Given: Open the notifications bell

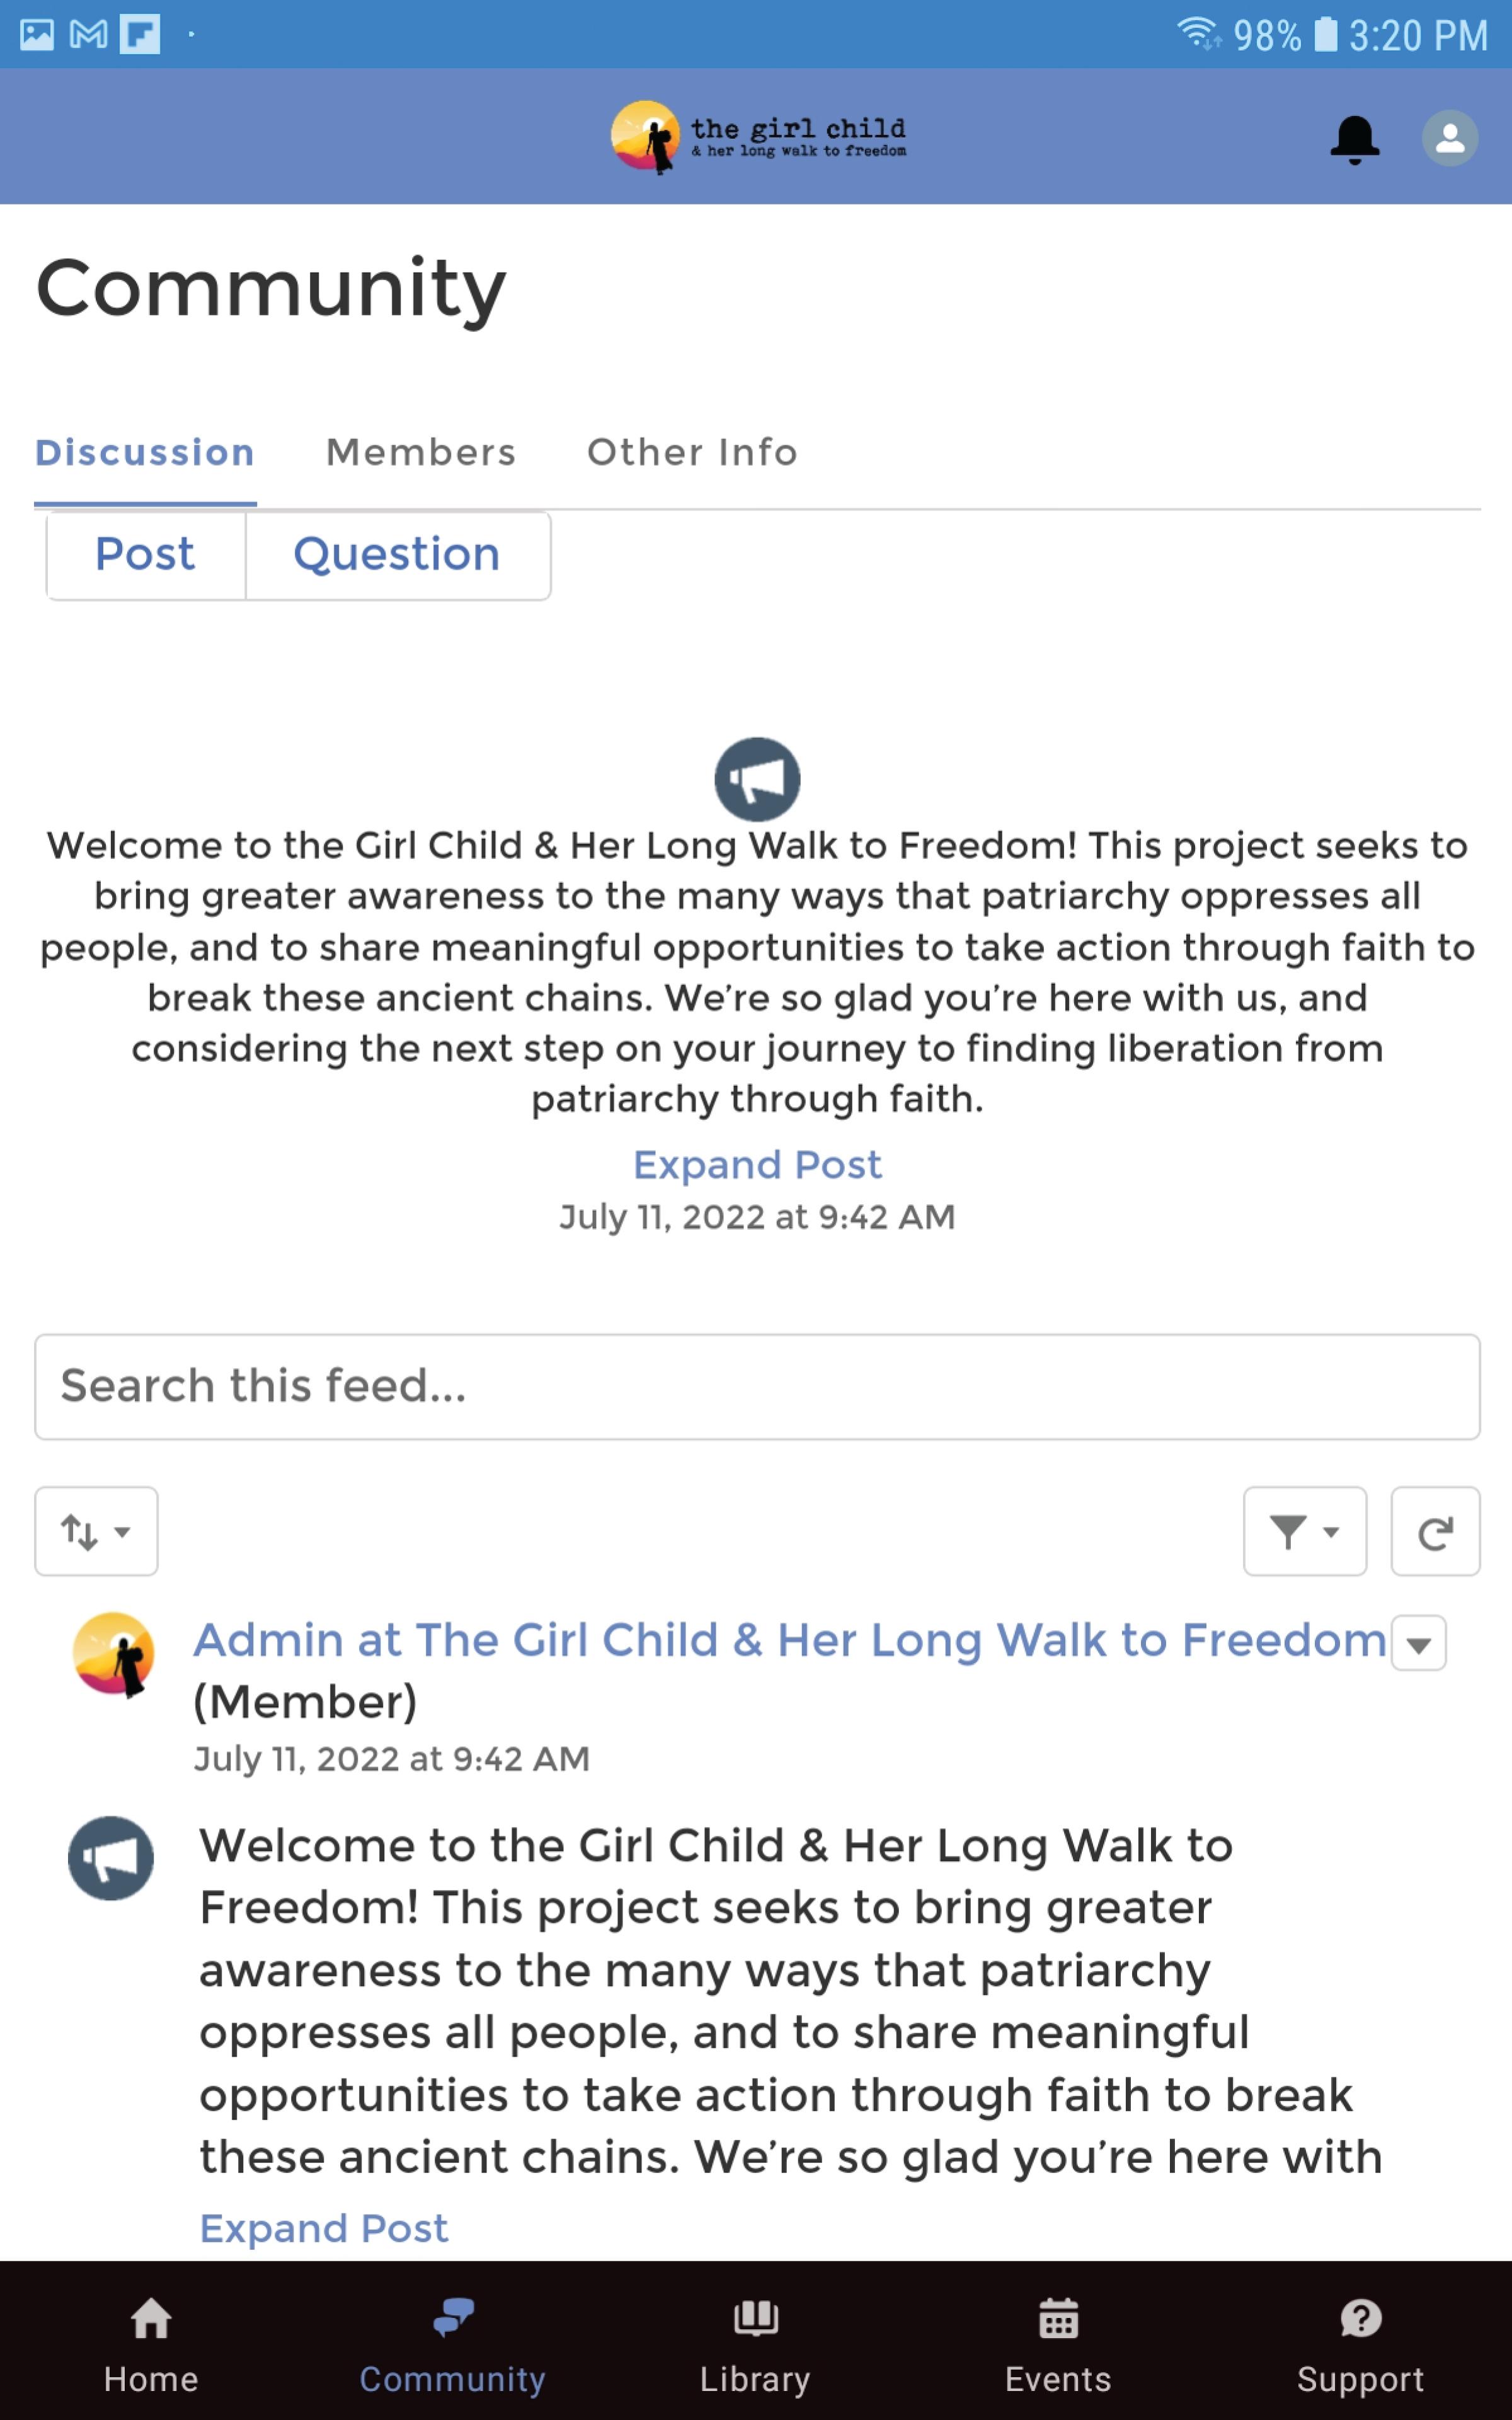Looking at the screenshot, I should coord(1354,139).
